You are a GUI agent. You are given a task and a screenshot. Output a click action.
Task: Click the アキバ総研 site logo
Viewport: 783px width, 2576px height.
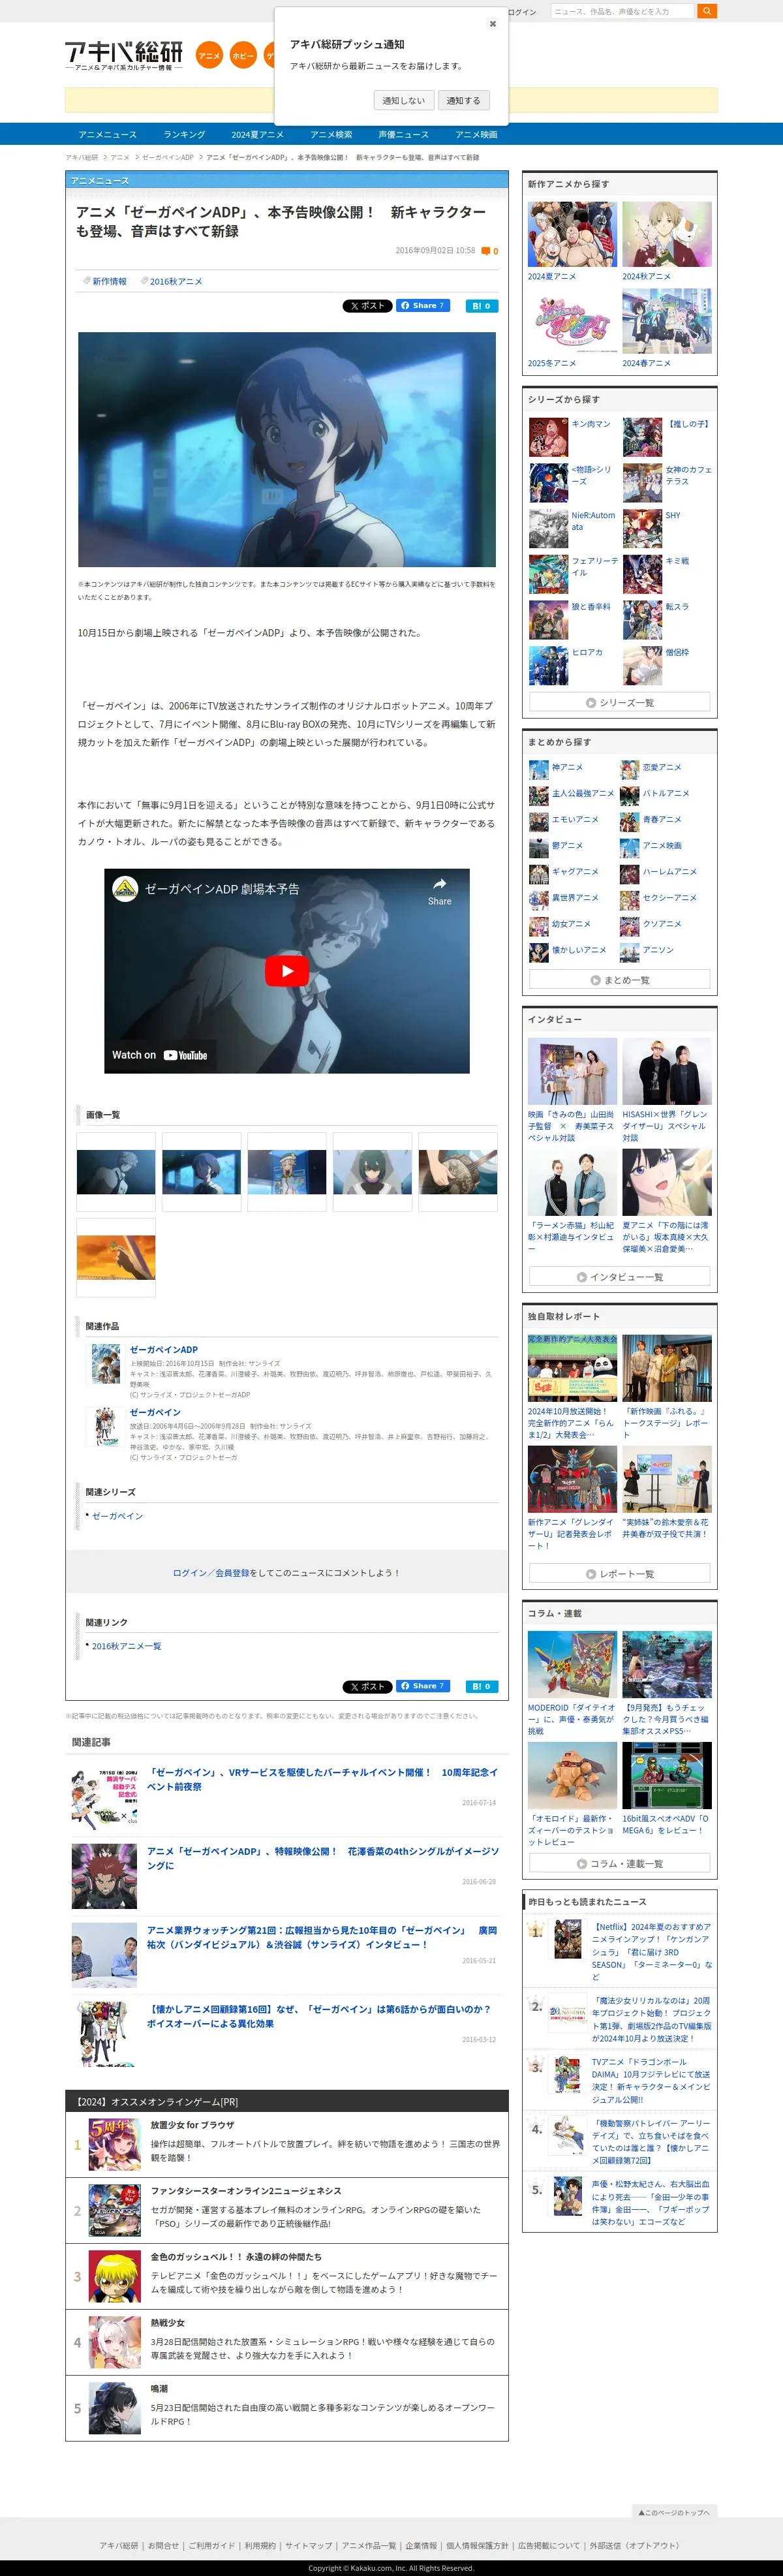124,55
